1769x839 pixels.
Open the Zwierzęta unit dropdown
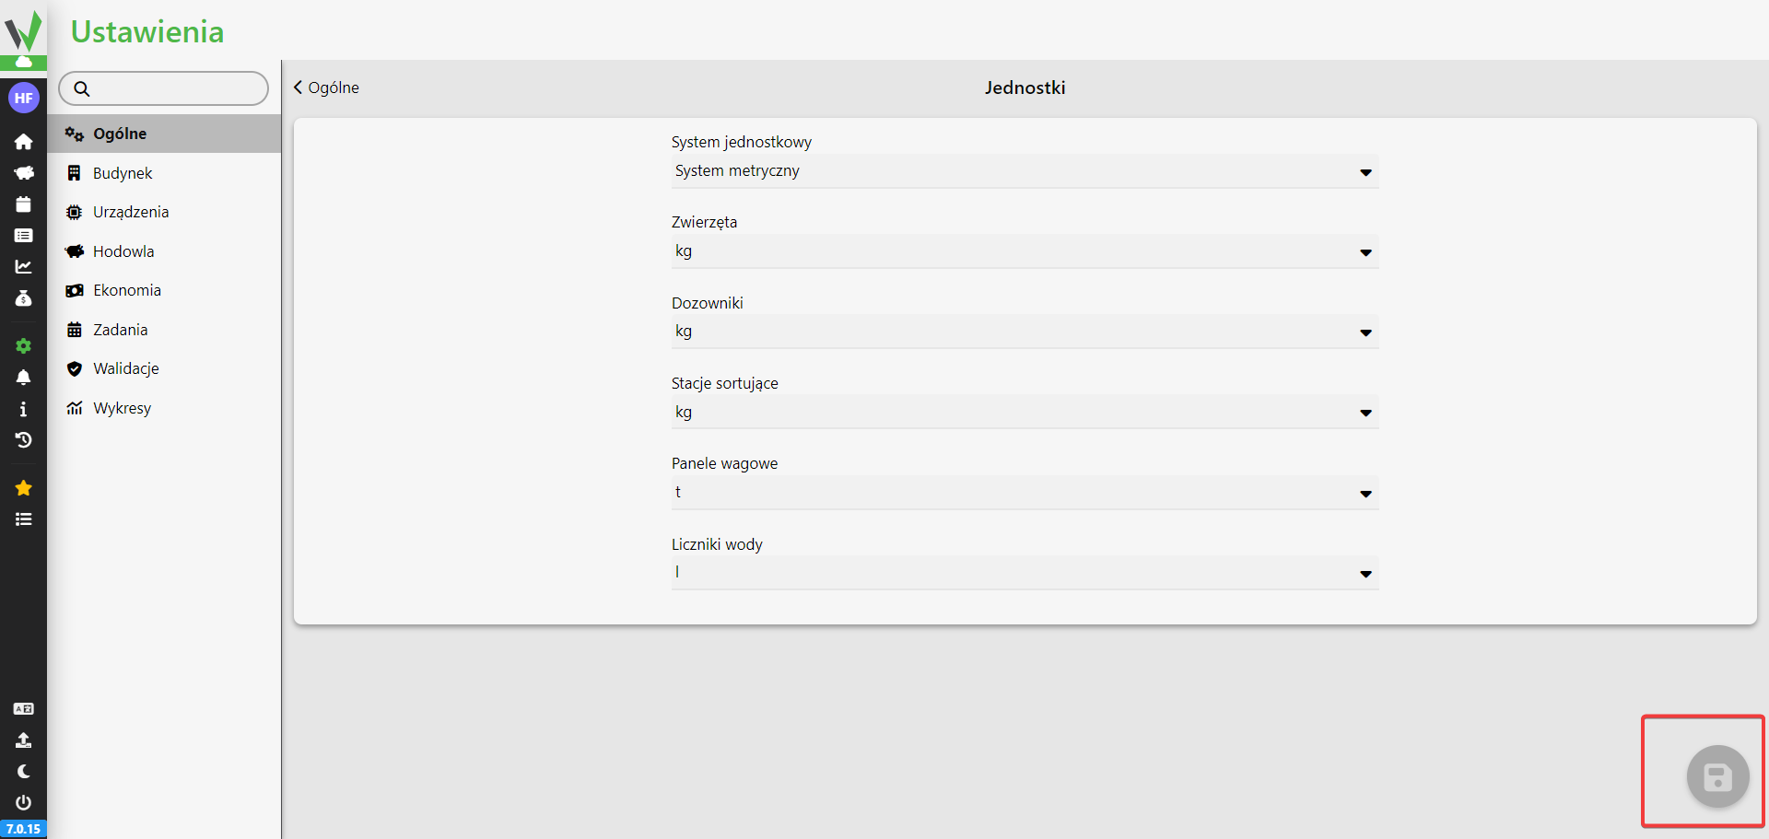click(1024, 251)
